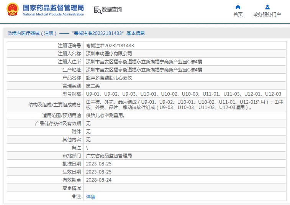Click the 注册人名称 row label
The image size is (290, 205).
pos(69,54)
